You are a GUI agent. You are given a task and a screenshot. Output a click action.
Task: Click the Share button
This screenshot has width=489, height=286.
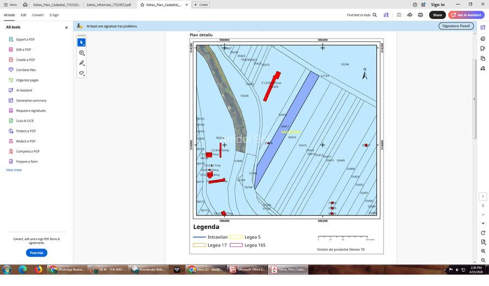click(x=437, y=15)
